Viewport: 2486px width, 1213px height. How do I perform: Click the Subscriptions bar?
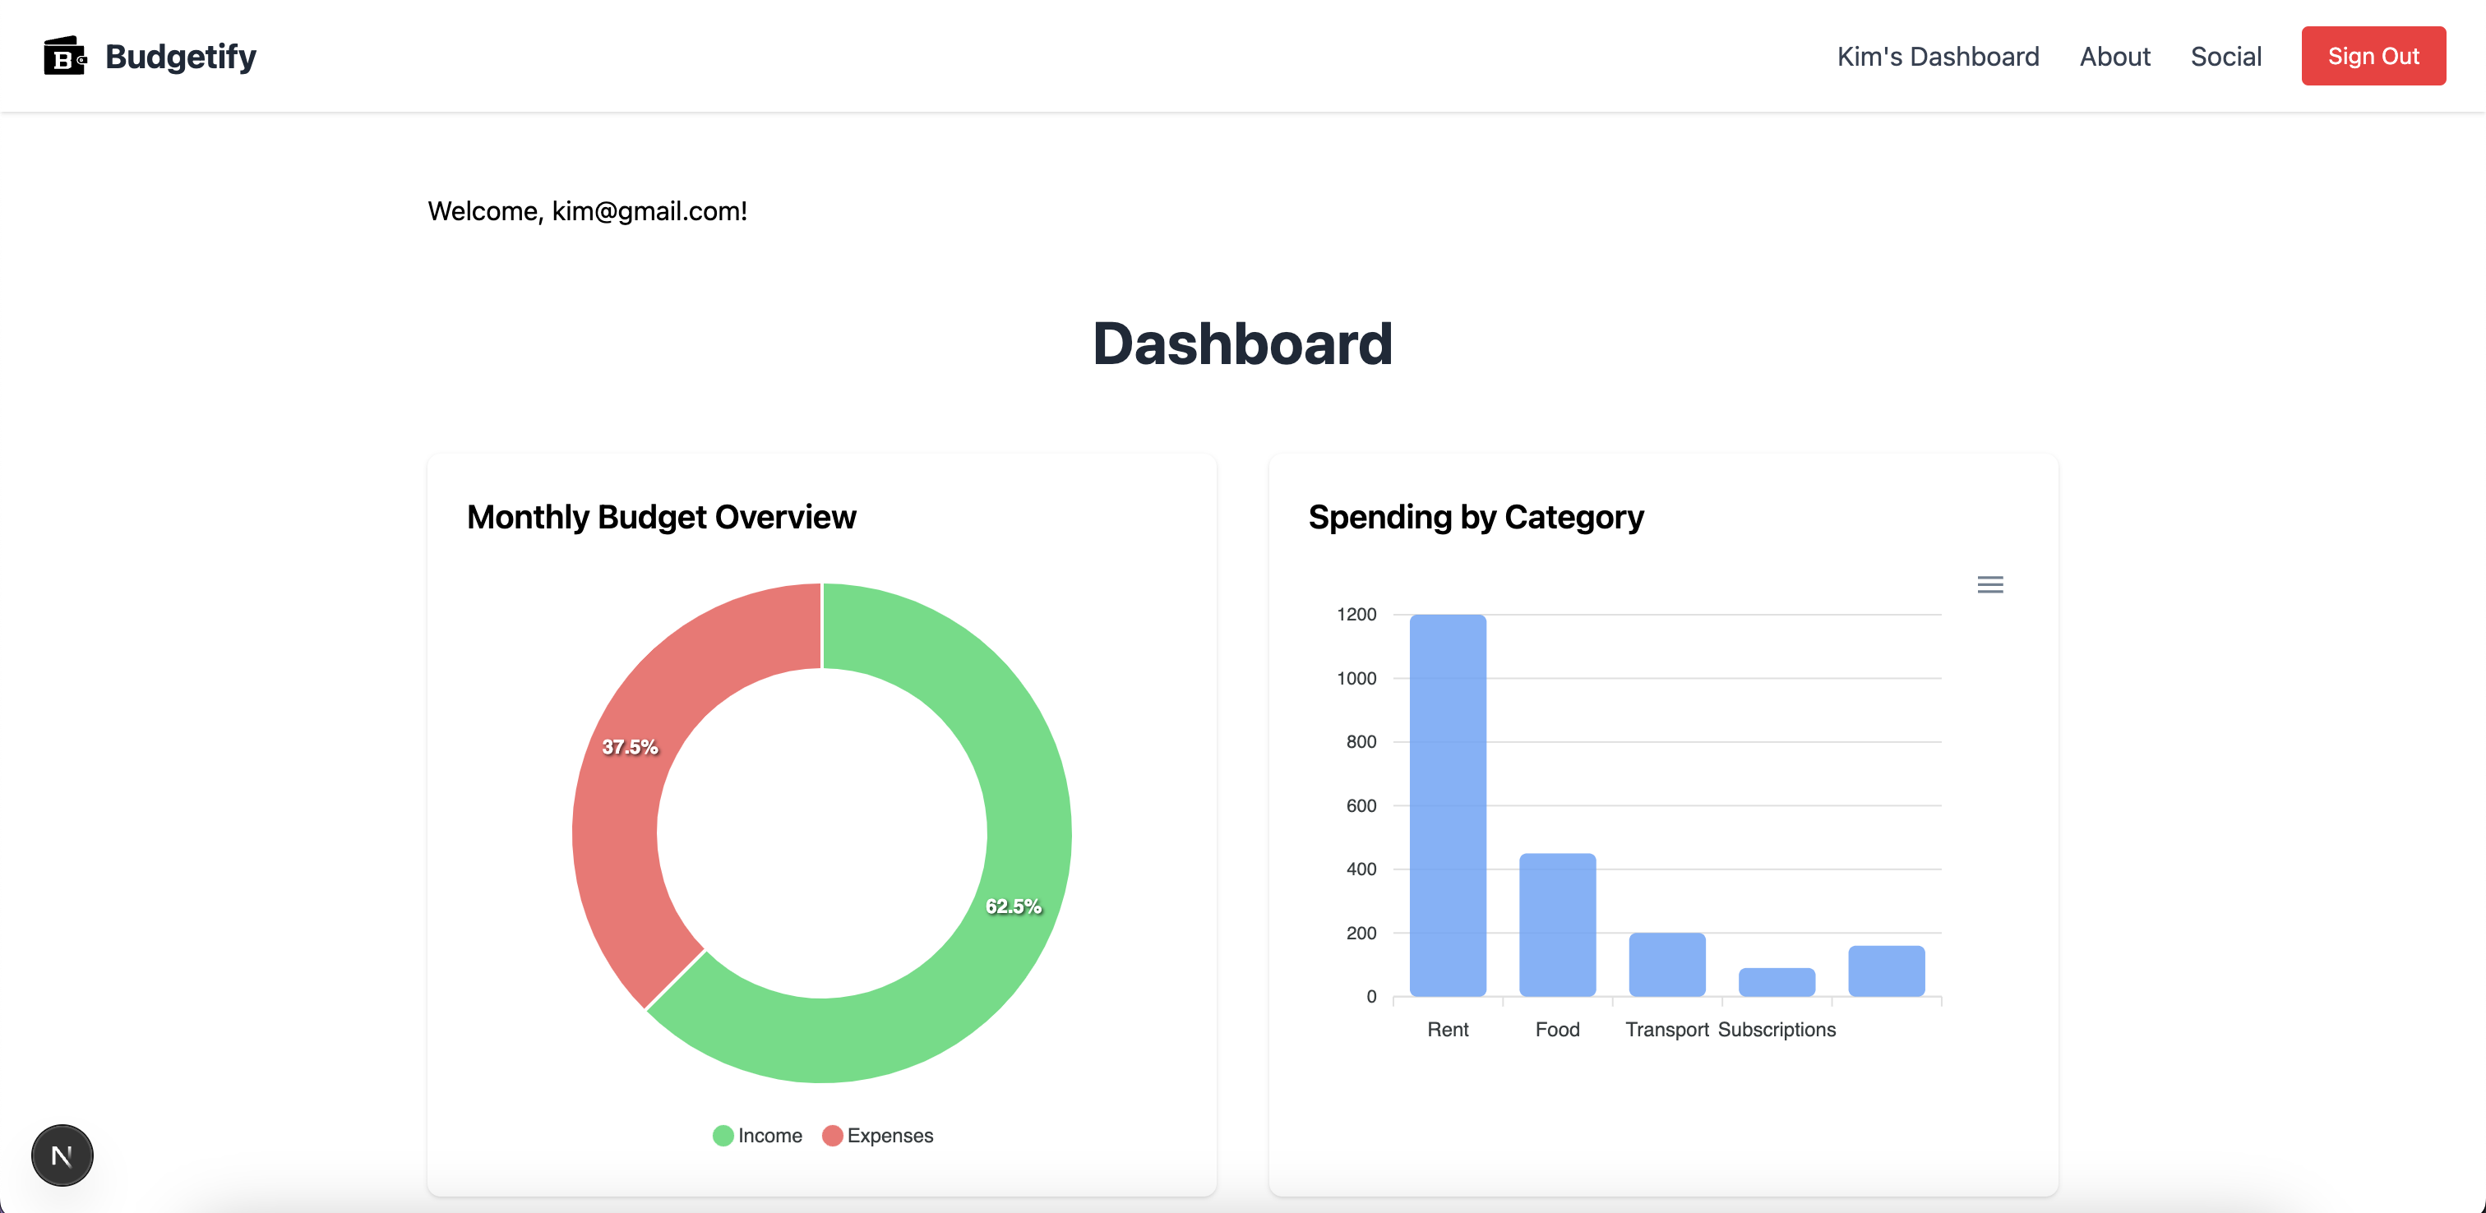[1776, 982]
